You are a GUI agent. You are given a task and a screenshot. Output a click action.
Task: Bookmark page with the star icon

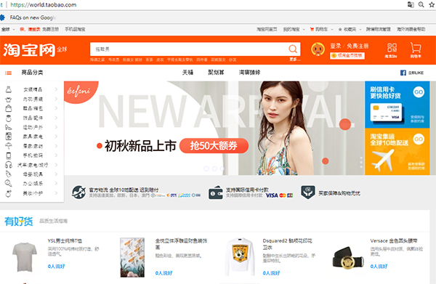pos(432,4)
